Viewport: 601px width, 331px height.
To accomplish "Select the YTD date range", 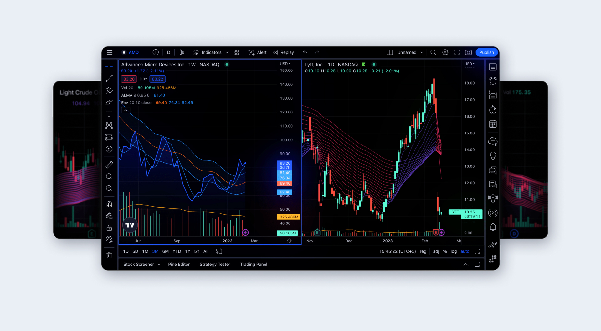I will (177, 251).
